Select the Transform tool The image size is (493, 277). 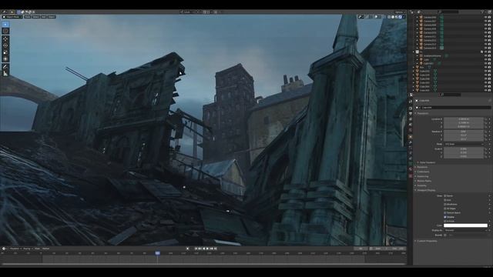tap(5, 58)
